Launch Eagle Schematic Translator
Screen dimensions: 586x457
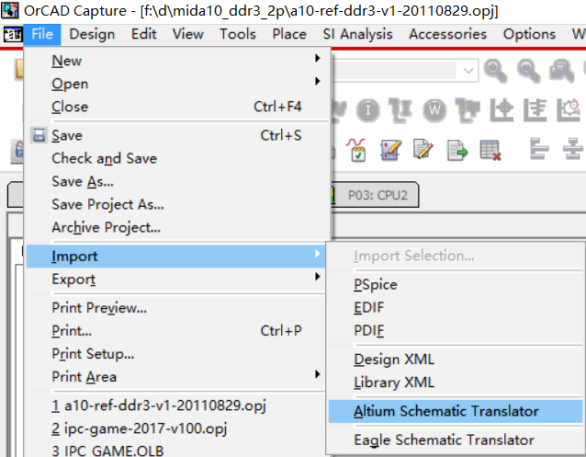[456, 440]
